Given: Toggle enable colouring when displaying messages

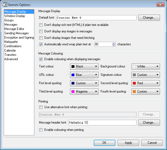Looking at the screenshot, I should 41,59.
